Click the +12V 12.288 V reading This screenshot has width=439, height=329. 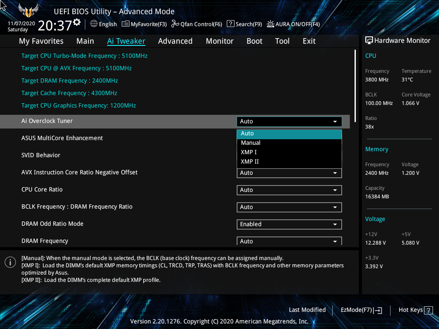376,243
